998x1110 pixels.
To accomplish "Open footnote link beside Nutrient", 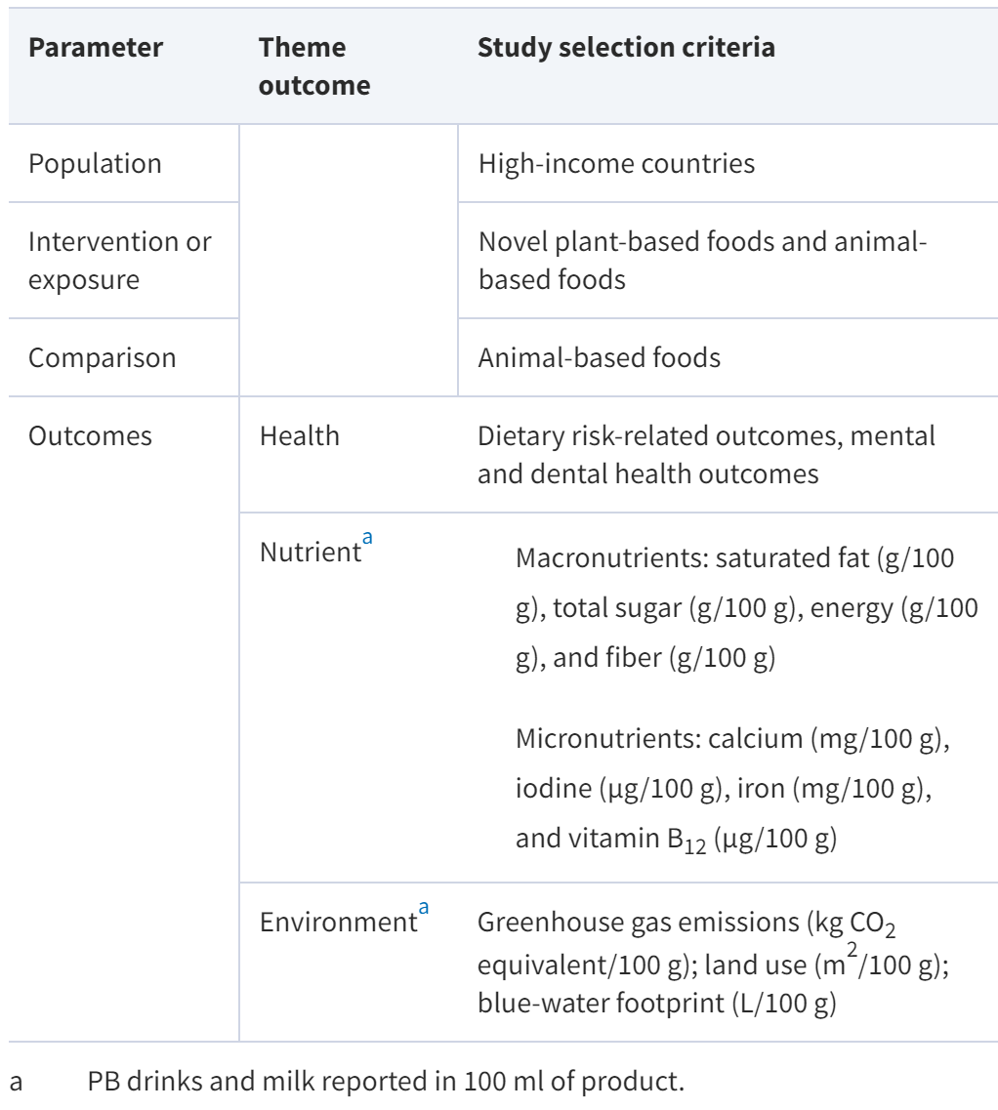I will [368, 536].
